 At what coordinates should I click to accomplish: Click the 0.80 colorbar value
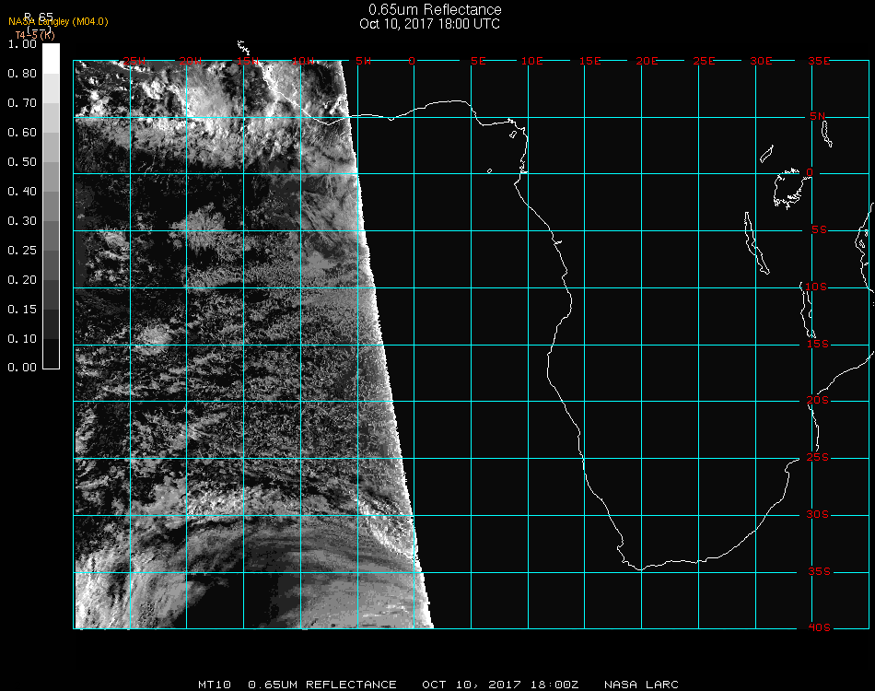click(22, 74)
